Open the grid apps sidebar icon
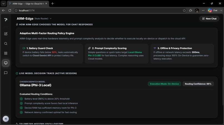The width and height of the screenshot is (224, 125). [x=6, y=53]
